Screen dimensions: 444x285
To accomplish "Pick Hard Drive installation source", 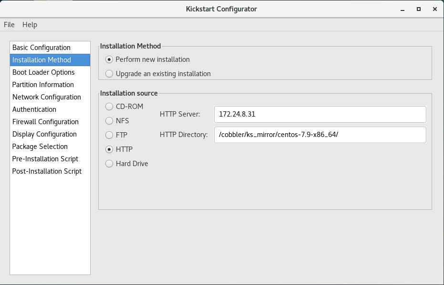I will click(110, 164).
